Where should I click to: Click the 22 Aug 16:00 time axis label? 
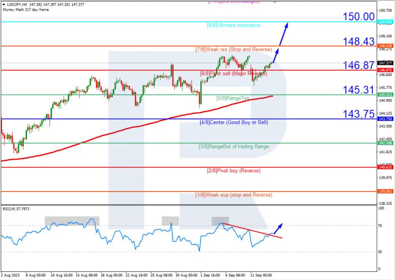(x=136, y=275)
